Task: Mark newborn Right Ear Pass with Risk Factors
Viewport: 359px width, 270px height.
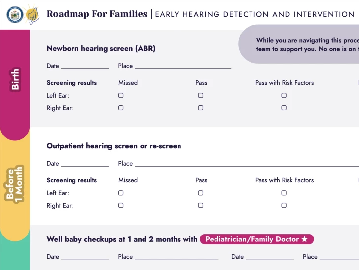Action: click(x=284, y=108)
